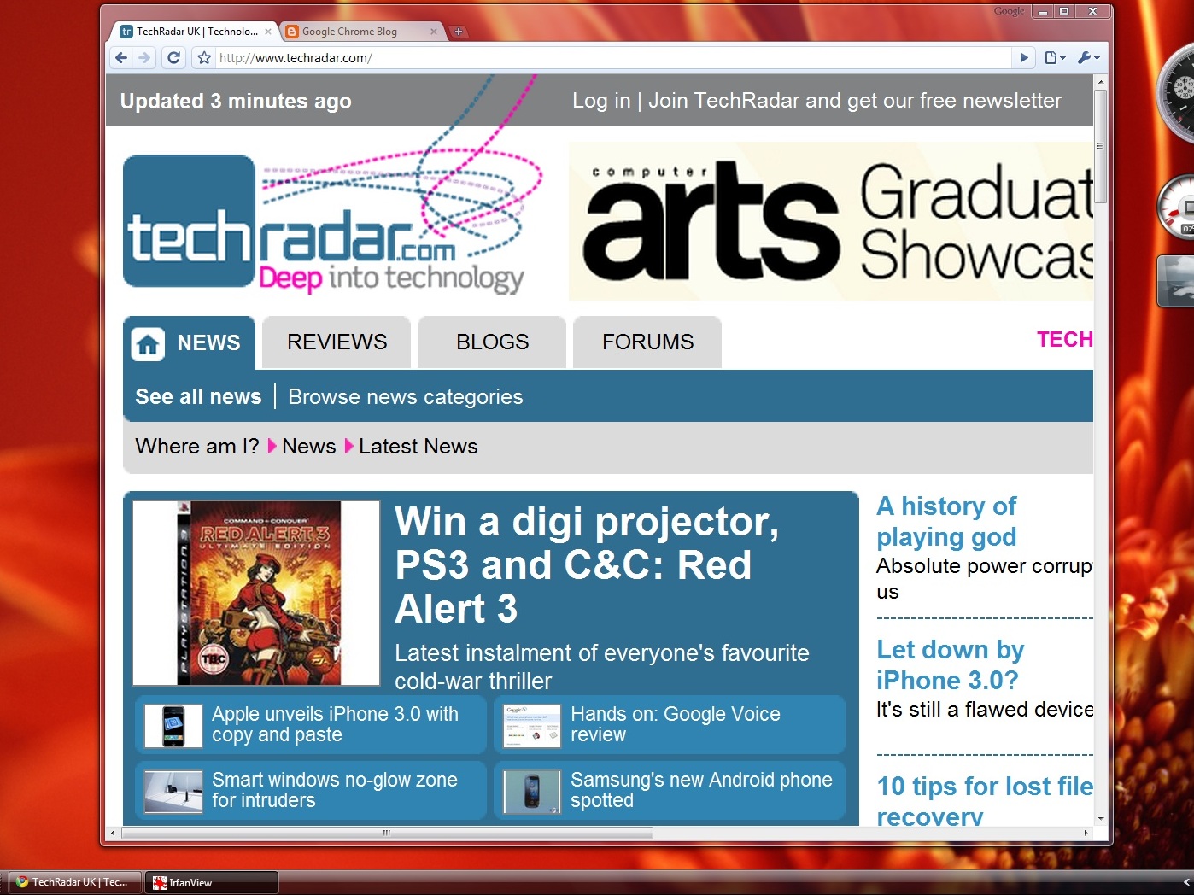The height and width of the screenshot is (895, 1194).
Task: Click the iPhone thumbnail beside Apple unveils story
Action: (173, 725)
